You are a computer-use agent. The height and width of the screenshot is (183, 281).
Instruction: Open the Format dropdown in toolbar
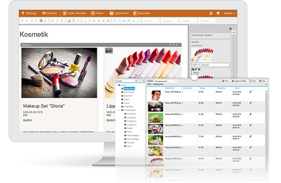point(151,20)
